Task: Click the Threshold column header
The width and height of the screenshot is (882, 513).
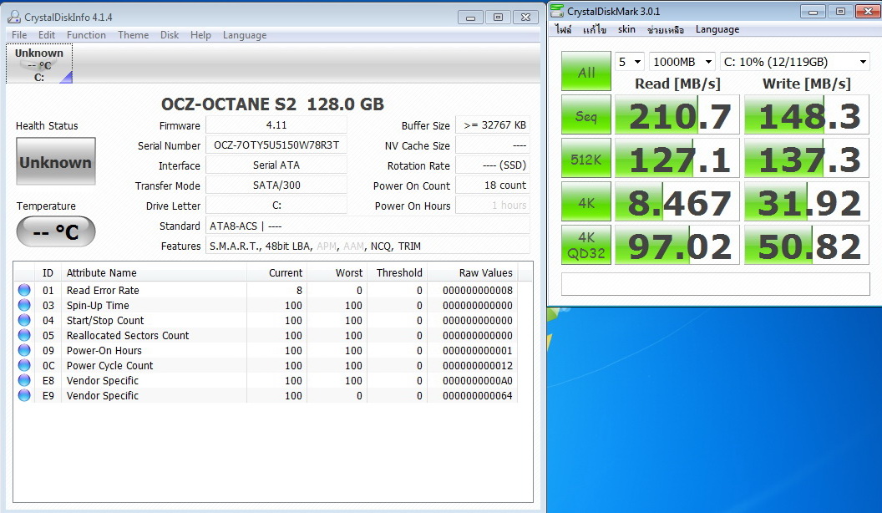Action: [397, 273]
